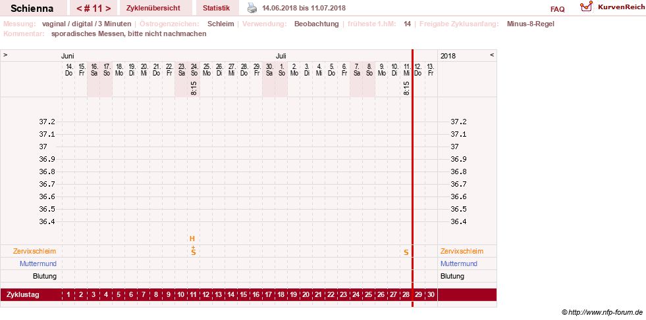Click the Schienna user name tab
The width and height of the screenshot is (646, 320).
[x=32, y=9]
